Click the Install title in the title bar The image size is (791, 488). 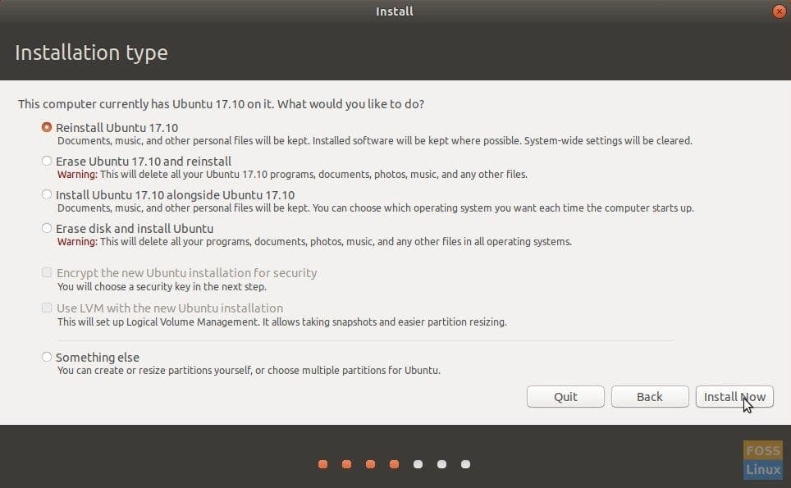coord(395,11)
